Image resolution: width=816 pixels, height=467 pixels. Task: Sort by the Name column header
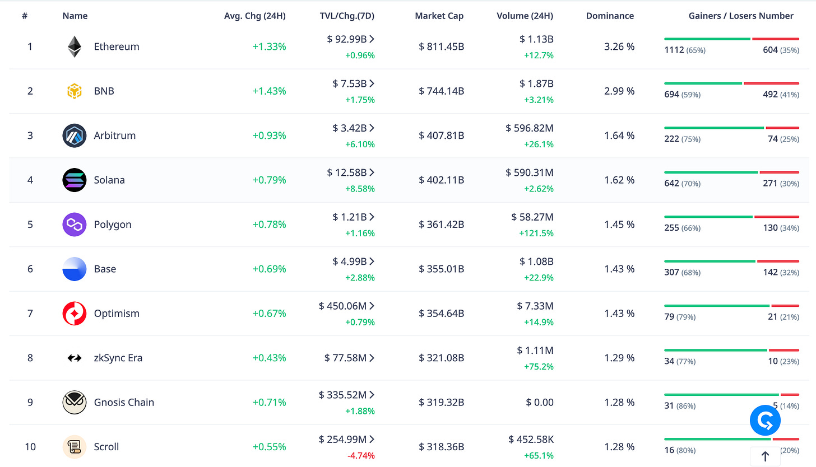coord(75,16)
